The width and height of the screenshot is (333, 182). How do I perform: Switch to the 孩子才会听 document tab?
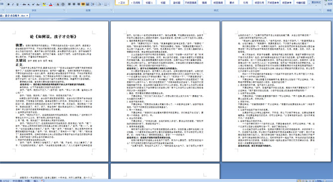tap(14, 16)
